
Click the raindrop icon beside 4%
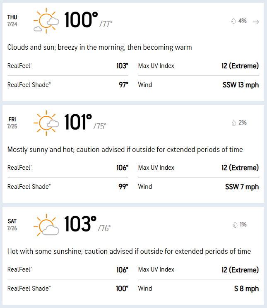click(233, 21)
